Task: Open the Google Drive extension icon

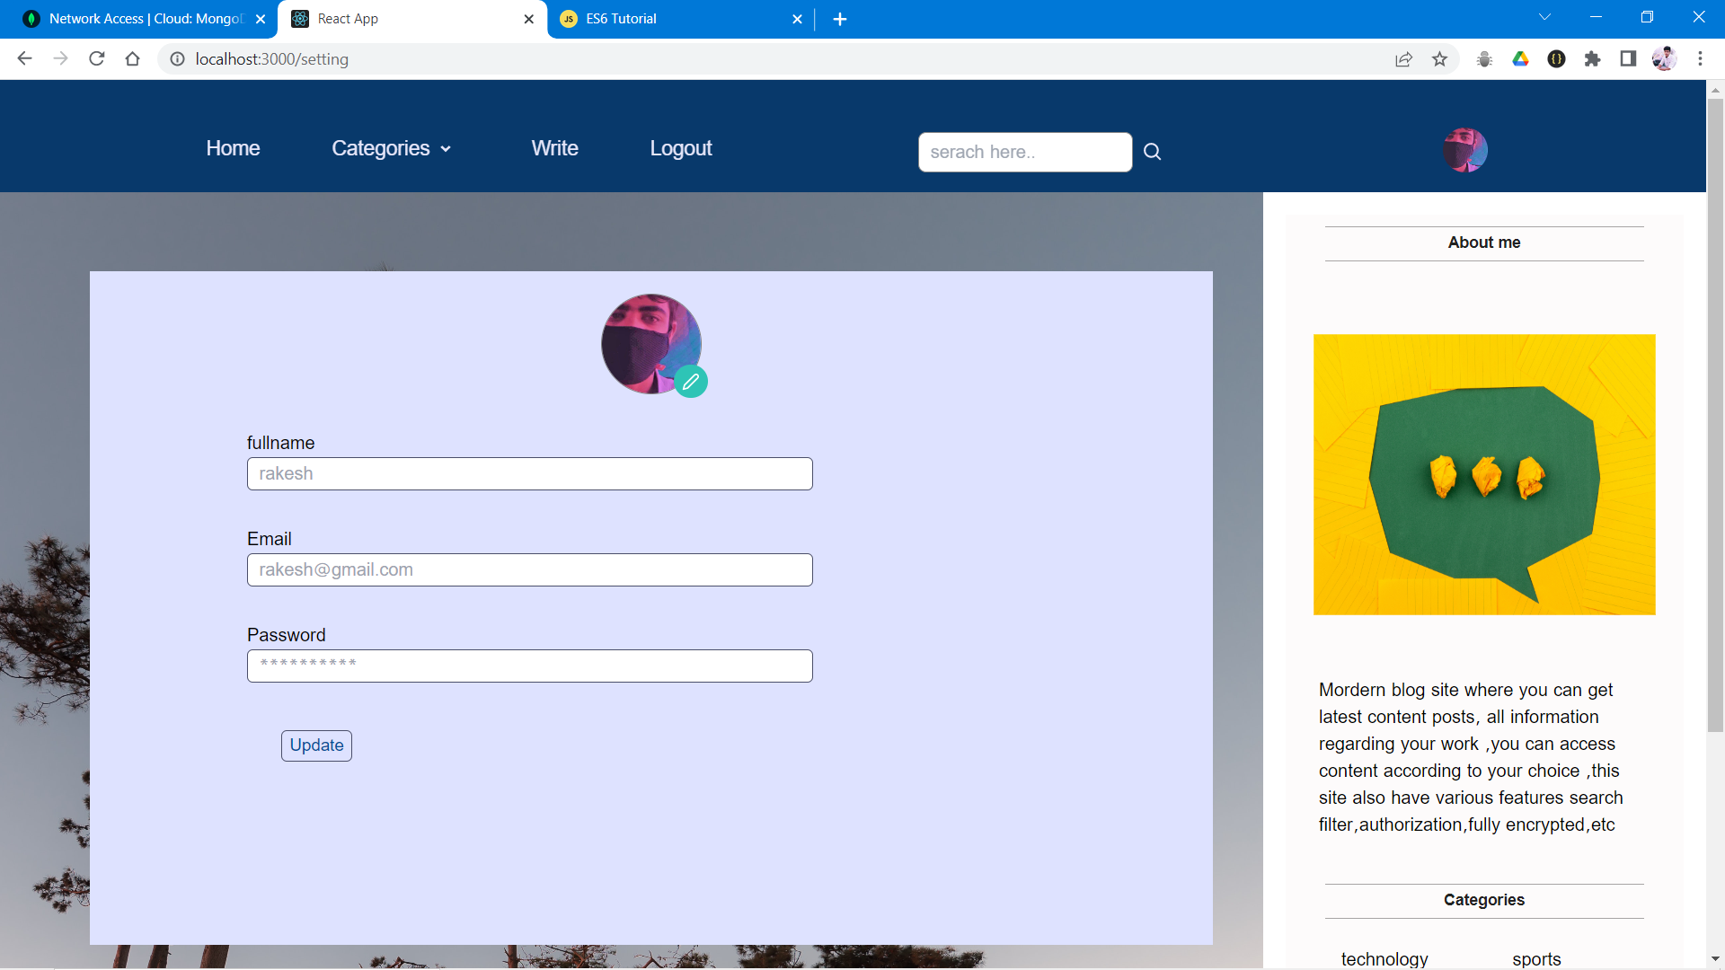Action: point(1520,59)
